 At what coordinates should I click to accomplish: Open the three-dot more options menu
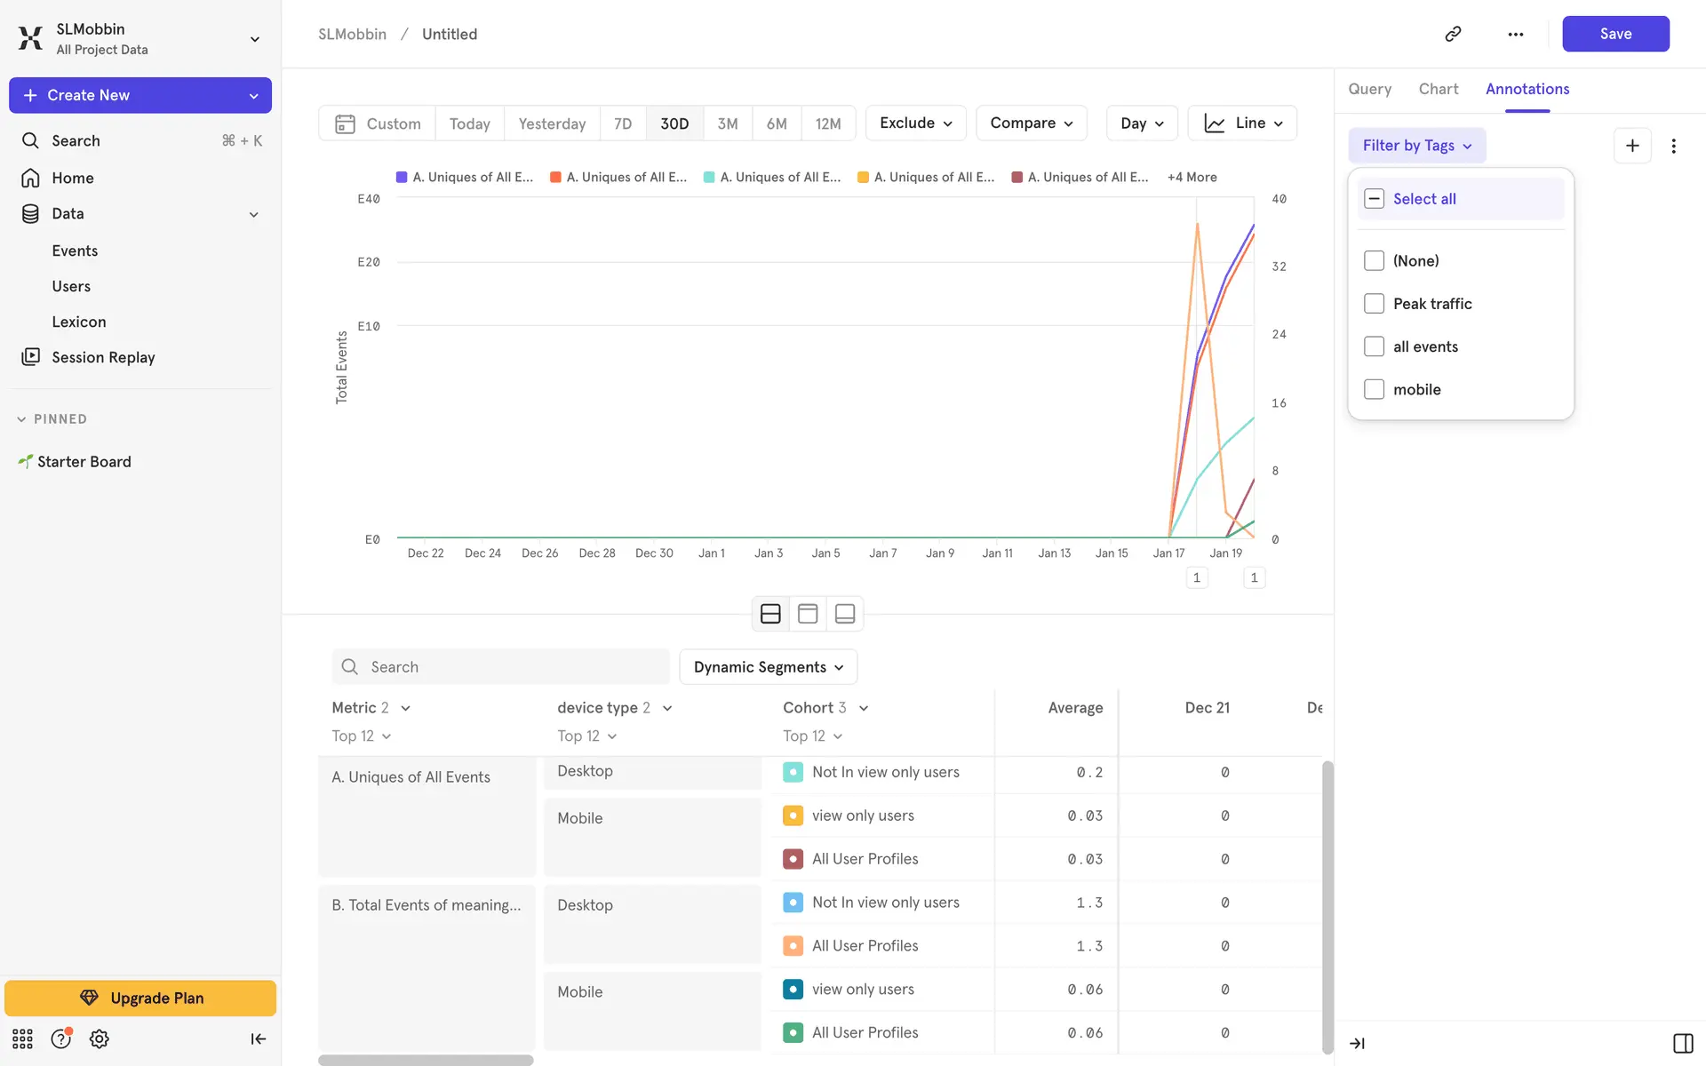point(1516,34)
